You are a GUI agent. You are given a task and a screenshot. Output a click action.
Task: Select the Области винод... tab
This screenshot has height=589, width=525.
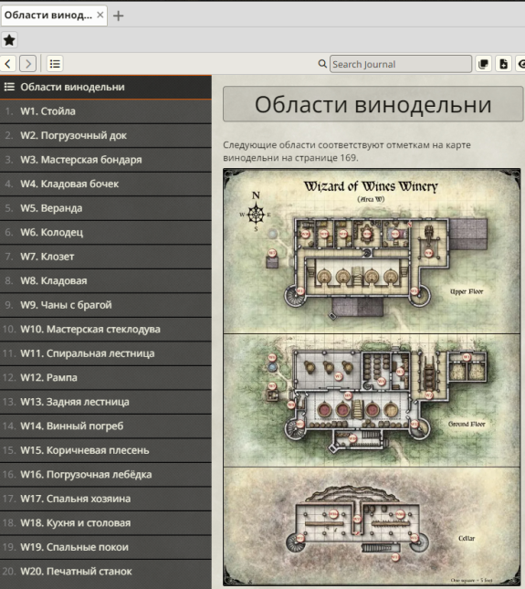[54, 16]
